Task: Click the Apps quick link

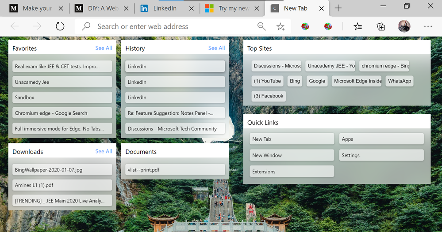Action: point(381,139)
